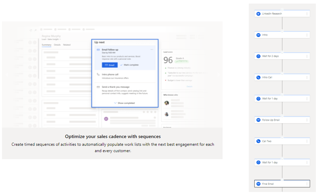Click the Intro email step icon

click(x=258, y=35)
